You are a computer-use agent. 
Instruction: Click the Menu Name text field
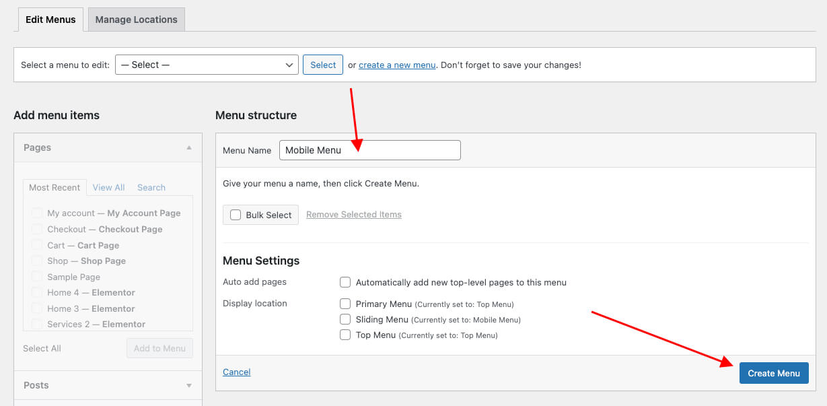click(369, 150)
